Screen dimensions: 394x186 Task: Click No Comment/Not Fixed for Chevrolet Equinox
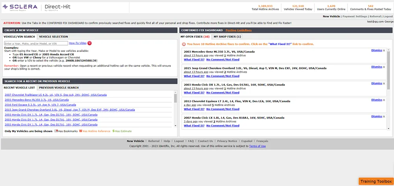point(223,109)
